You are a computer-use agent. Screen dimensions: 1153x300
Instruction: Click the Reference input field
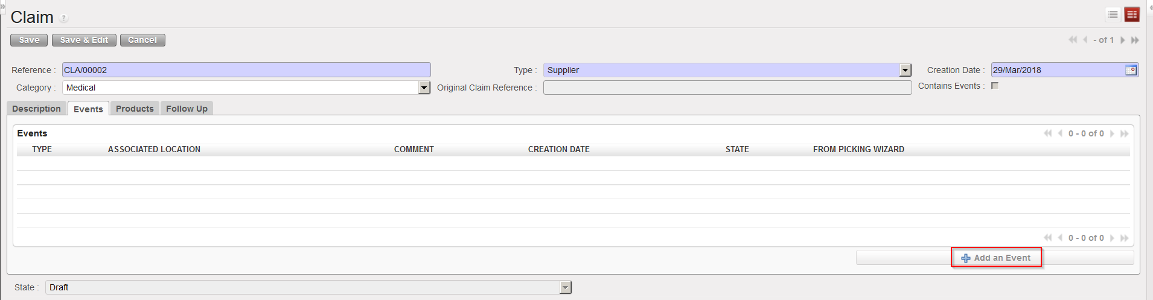tap(246, 70)
